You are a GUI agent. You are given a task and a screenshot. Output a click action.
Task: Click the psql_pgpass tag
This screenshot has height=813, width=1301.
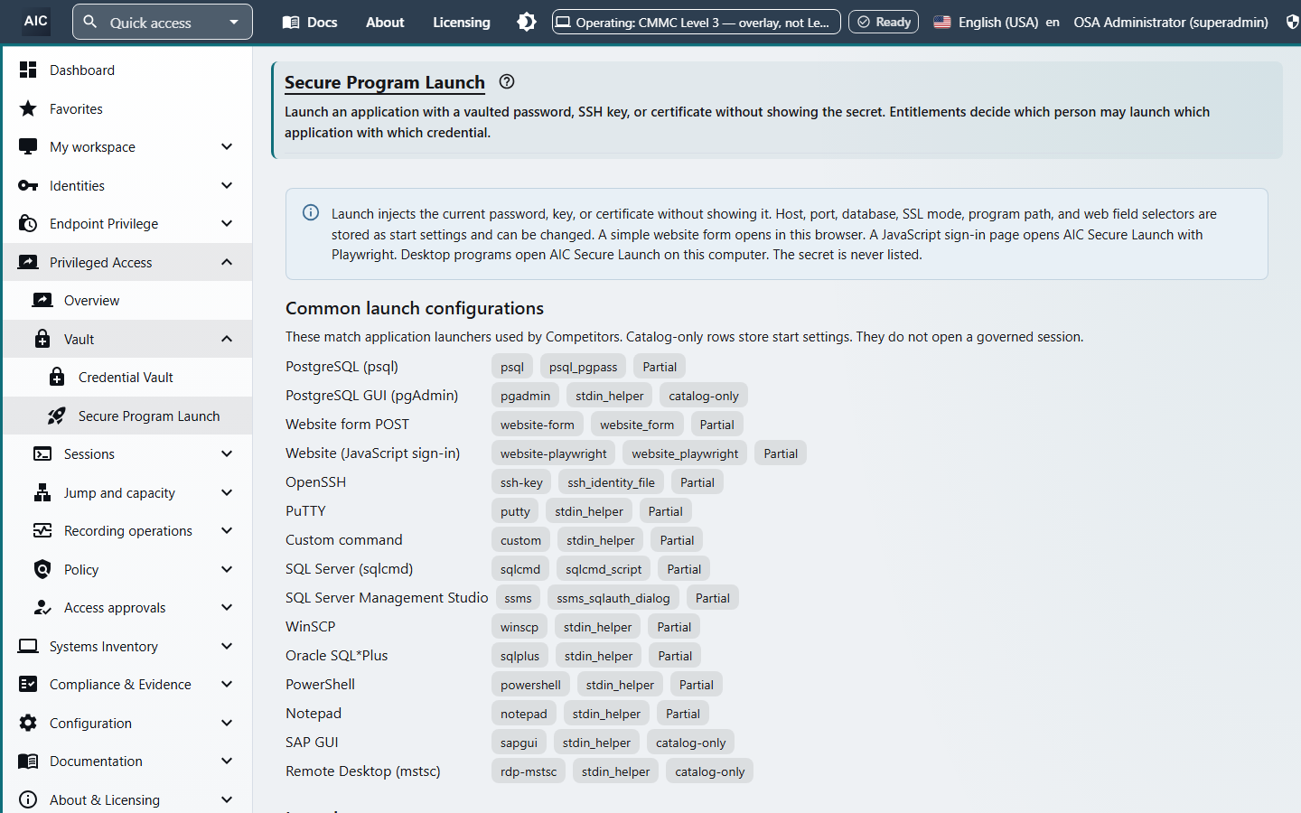pos(584,367)
